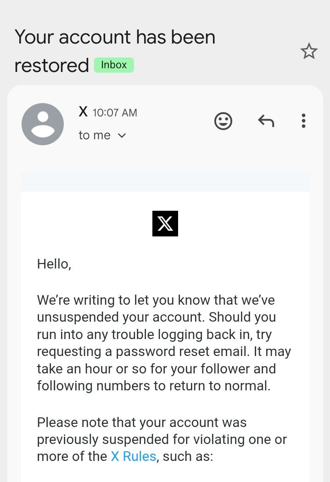Reply to the message from X
This screenshot has width=330, height=482.
click(x=266, y=121)
